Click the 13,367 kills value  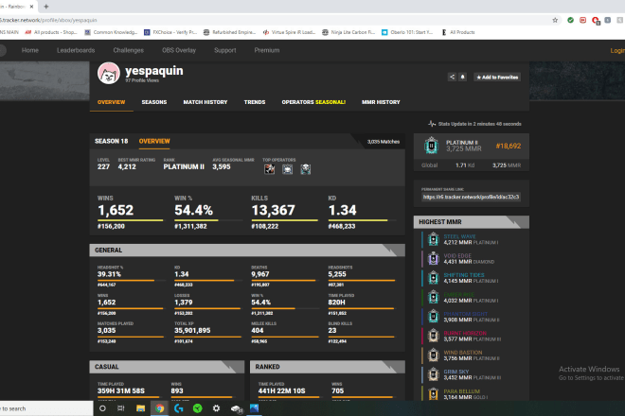(273, 210)
